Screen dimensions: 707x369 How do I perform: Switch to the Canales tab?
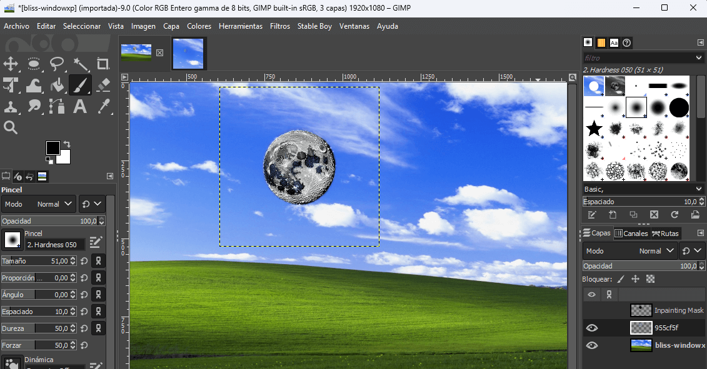pyautogui.click(x=631, y=234)
